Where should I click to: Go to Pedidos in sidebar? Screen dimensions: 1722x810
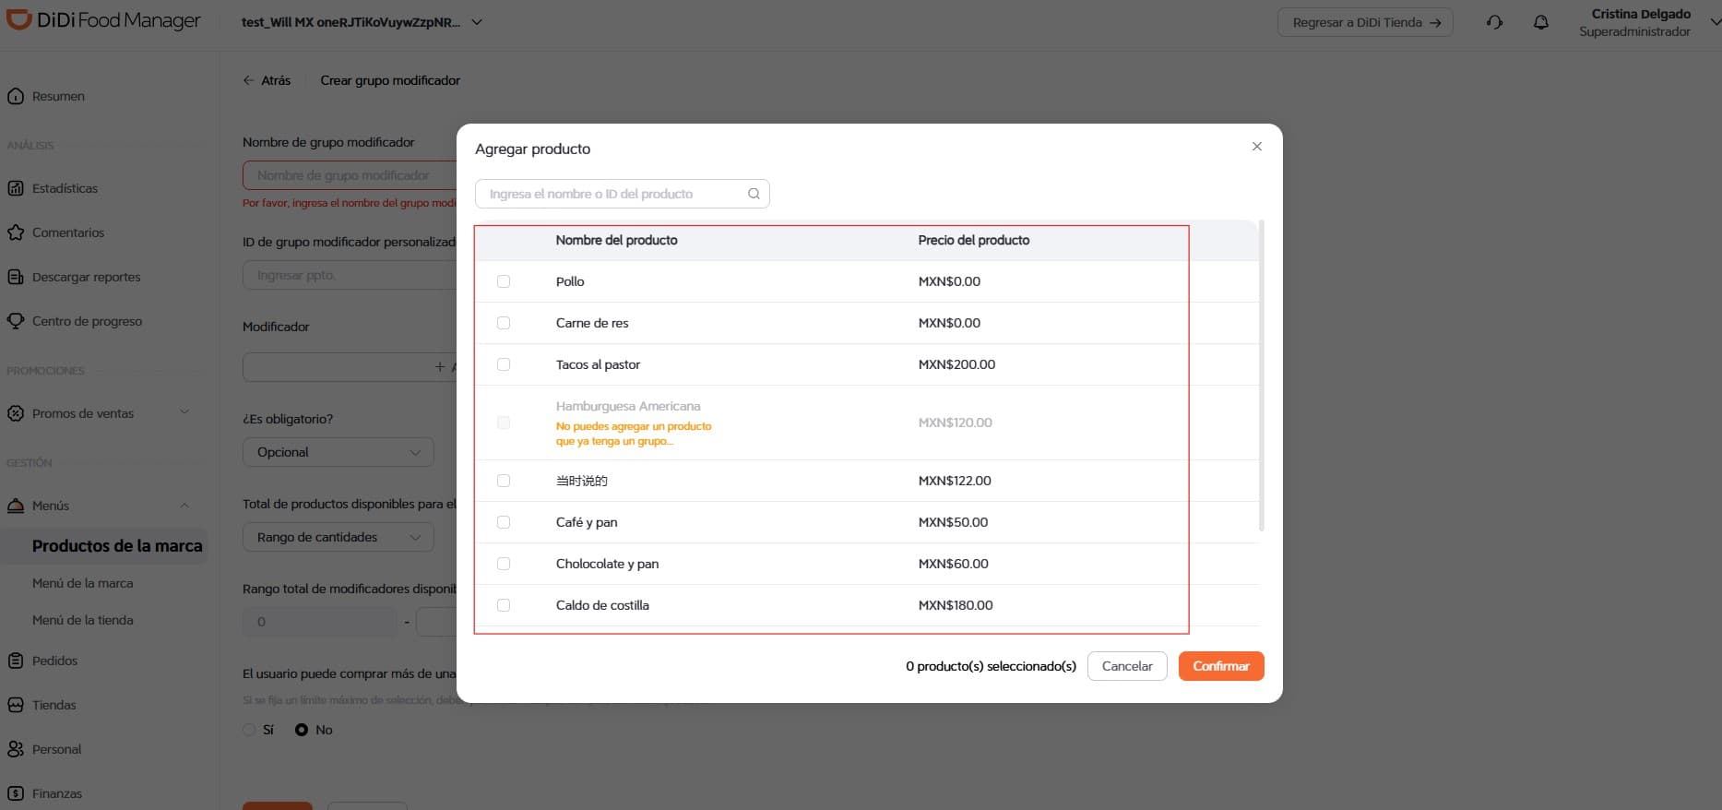(55, 661)
